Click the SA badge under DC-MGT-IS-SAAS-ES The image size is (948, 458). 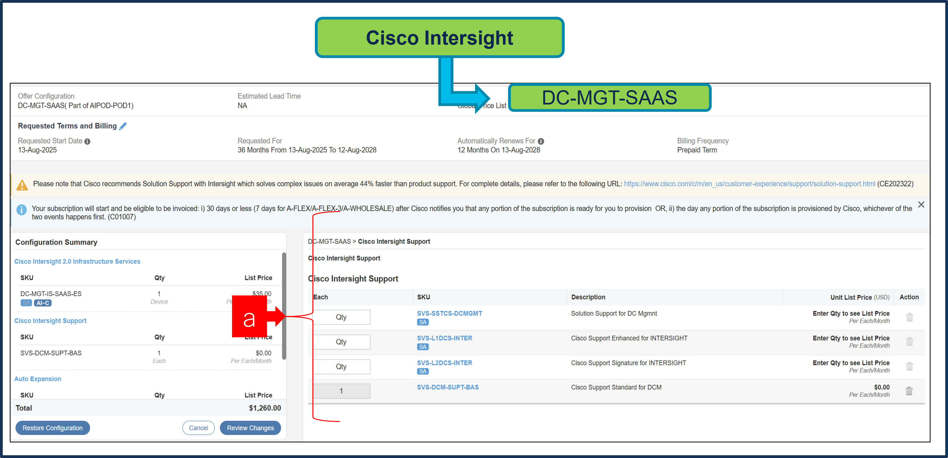click(x=26, y=303)
